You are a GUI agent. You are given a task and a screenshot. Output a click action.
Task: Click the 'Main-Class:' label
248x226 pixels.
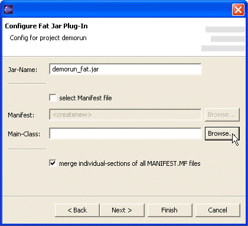tap(24, 134)
